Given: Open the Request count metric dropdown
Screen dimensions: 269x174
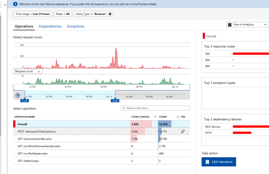Looking at the screenshot, I should coord(28,71).
